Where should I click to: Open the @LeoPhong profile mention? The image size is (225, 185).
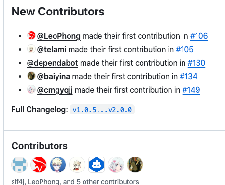[x=59, y=36]
